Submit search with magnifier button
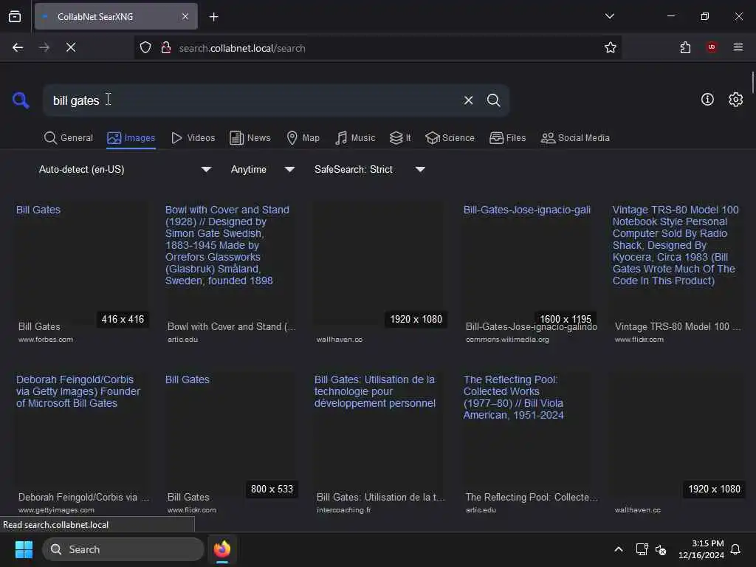 493,100
